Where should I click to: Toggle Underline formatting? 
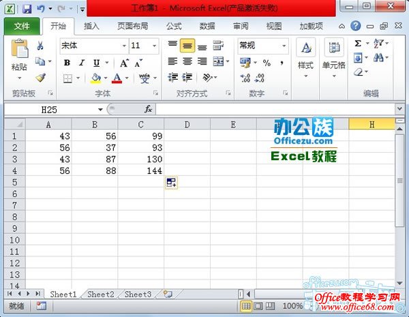point(97,63)
